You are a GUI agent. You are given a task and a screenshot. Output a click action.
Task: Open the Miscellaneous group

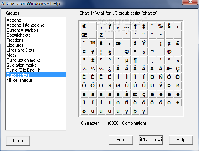36,80
